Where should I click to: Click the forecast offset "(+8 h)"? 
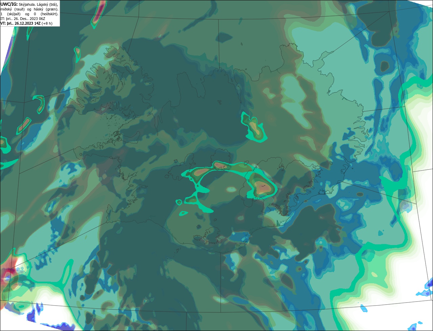click(x=47, y=23)
